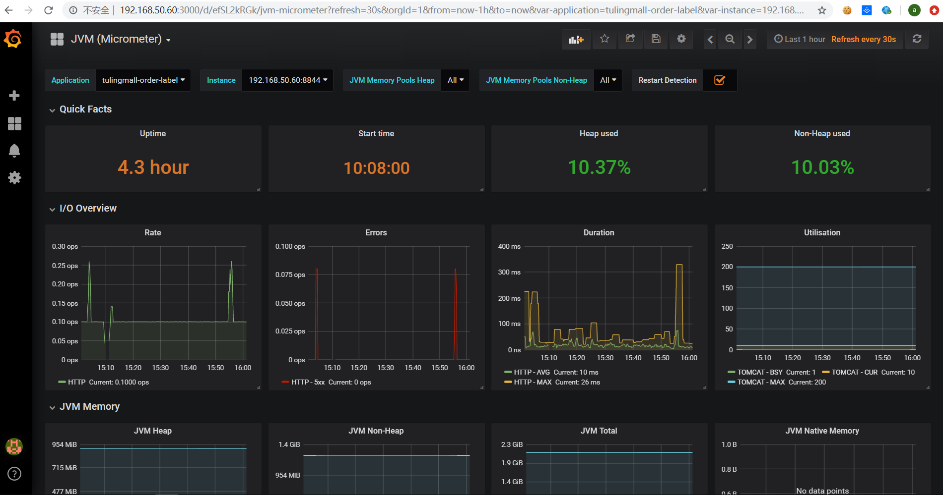Click browser back arrow

tap(9, 10)
